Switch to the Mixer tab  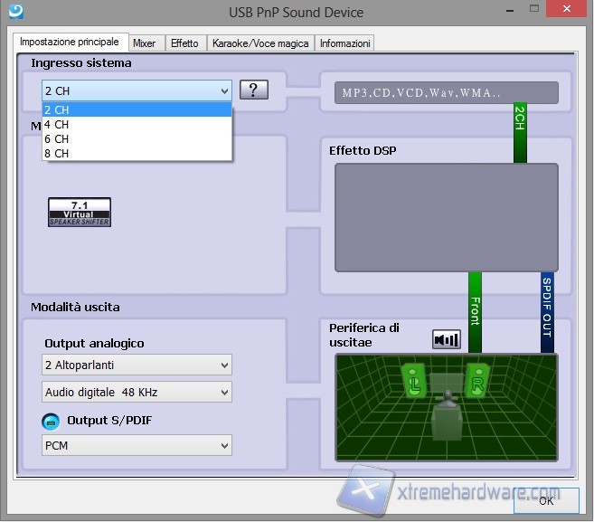[144, 43]
